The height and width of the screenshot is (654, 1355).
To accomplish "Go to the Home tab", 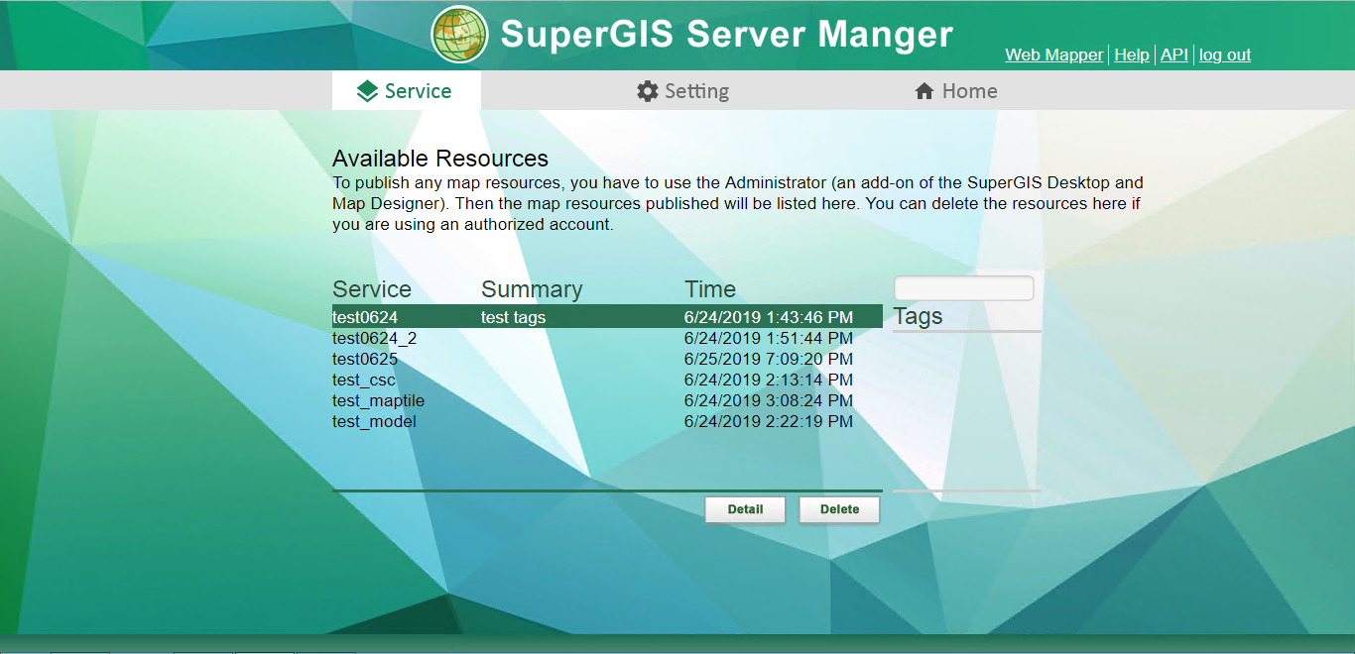I will [956, 91].
